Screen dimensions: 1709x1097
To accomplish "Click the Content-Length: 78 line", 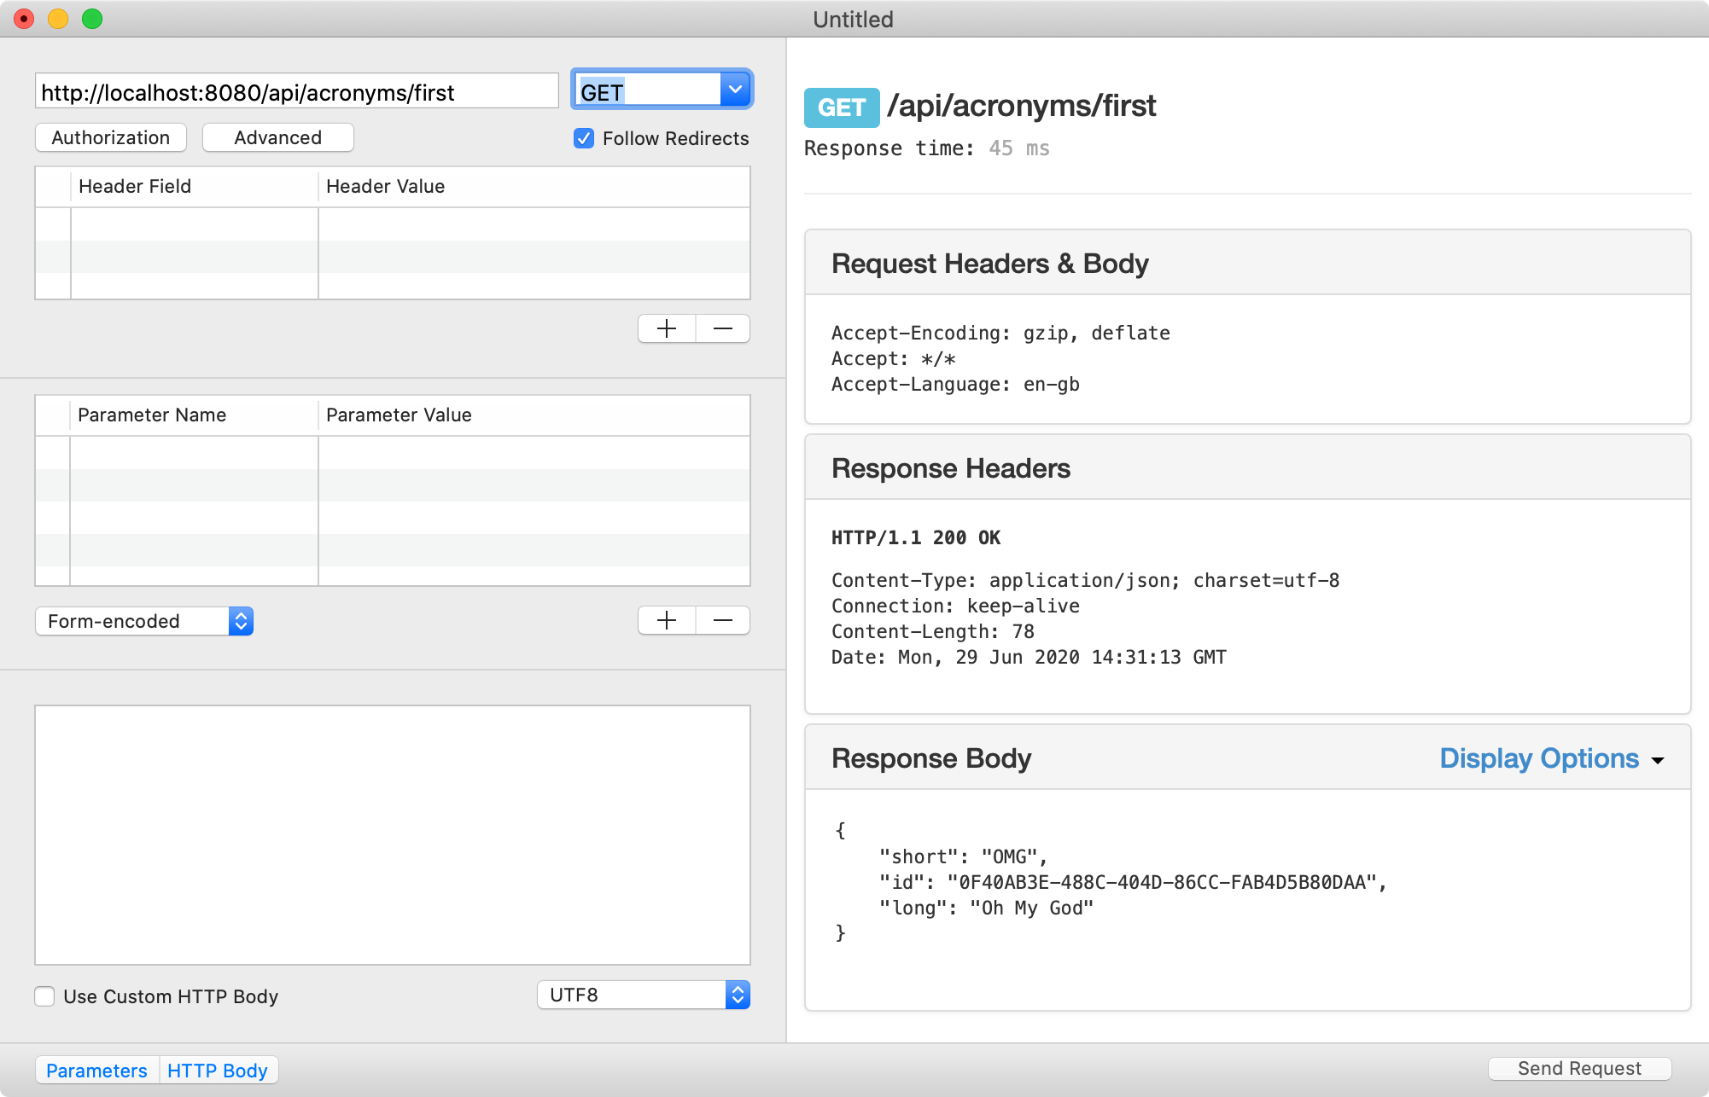I will click(933, 631).
